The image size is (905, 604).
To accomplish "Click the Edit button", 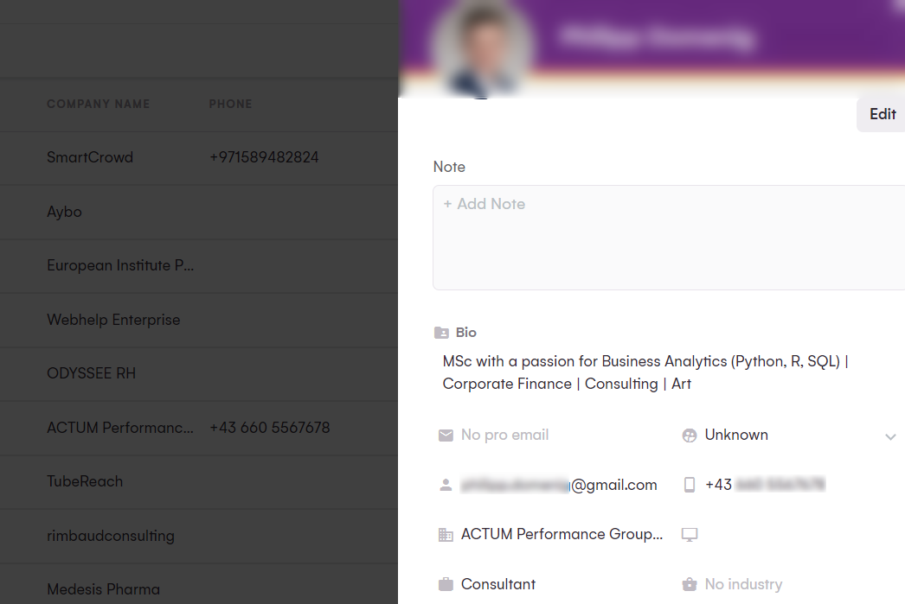I will 882,113.
